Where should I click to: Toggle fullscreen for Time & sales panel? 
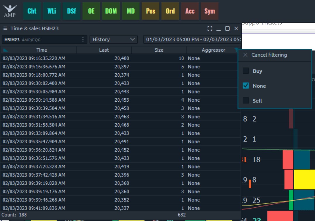point(210,29)
